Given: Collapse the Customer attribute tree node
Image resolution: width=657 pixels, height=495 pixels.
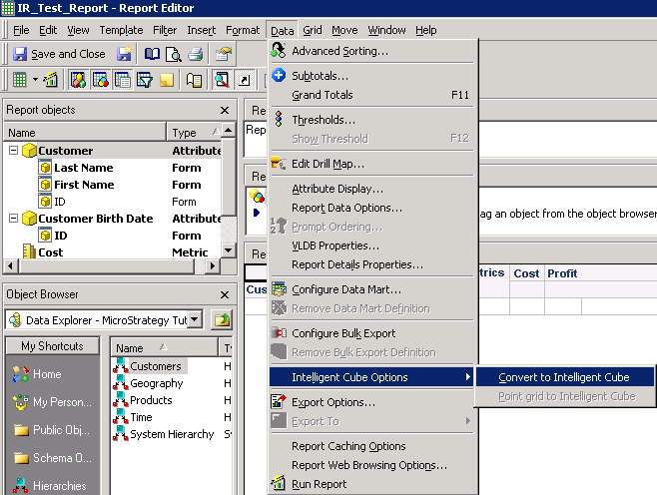Looking at the screenshot, I should [x=13, y=151].
